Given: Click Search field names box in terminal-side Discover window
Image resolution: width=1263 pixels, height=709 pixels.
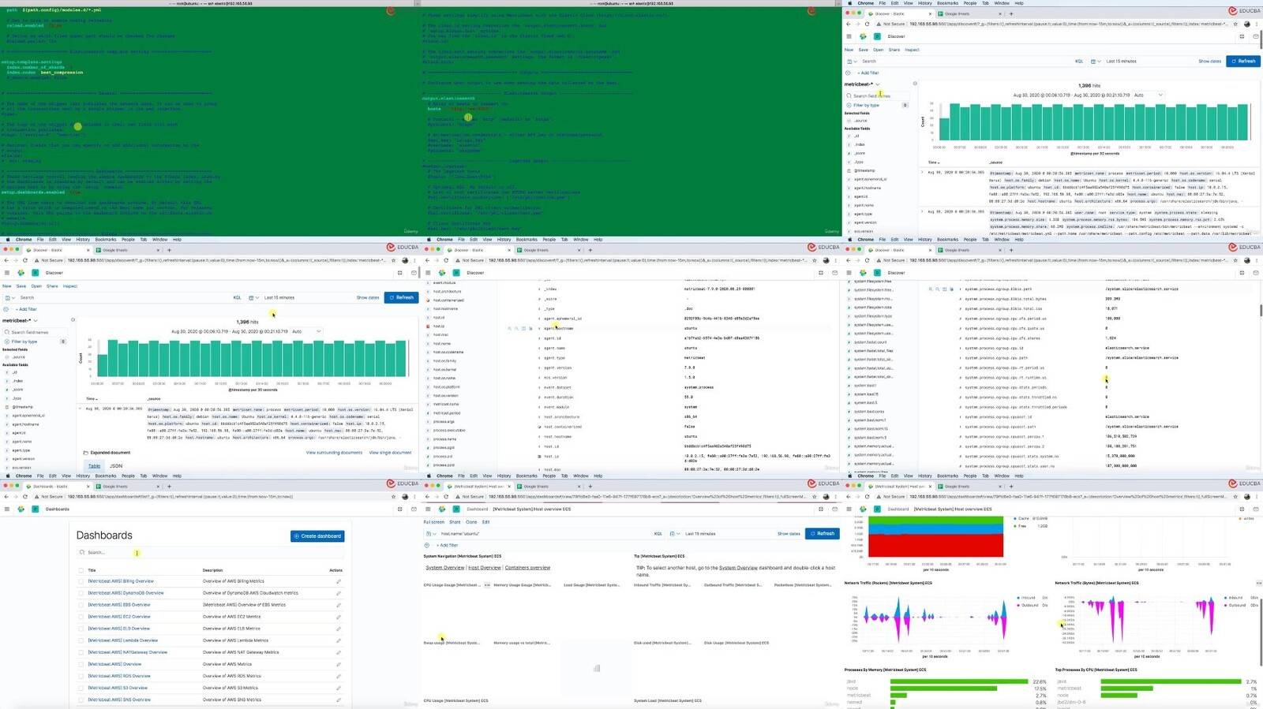Looking at the screenshot, I should [x=876, y=95].
